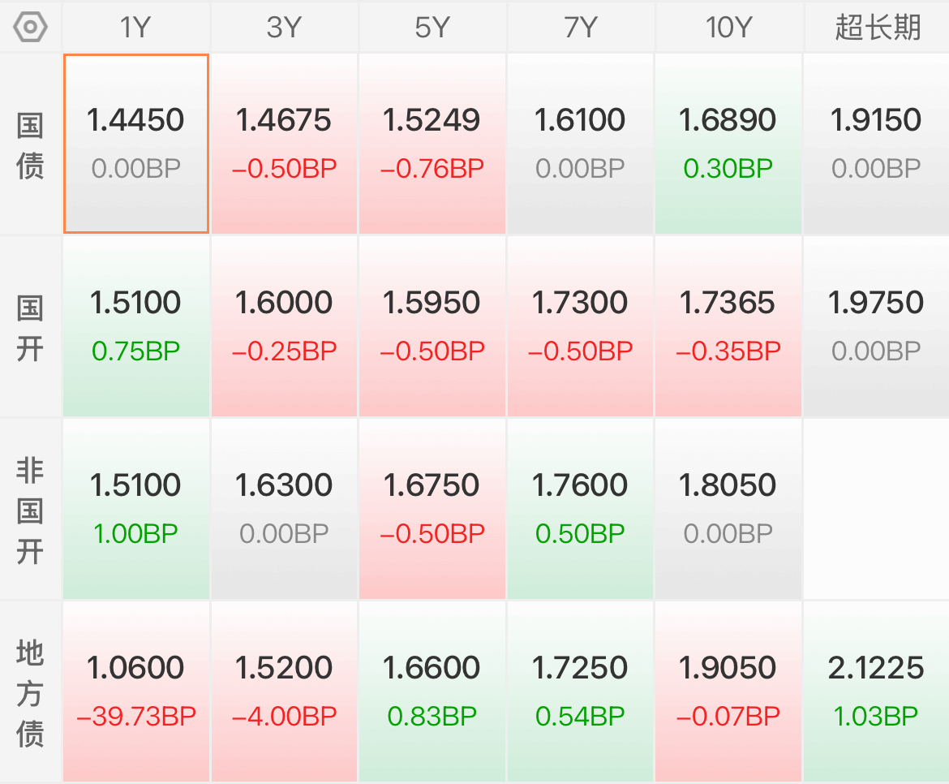Screen dimensions: 949x784
Task: Select the 超长期 column header
Action: coord(876,28)
